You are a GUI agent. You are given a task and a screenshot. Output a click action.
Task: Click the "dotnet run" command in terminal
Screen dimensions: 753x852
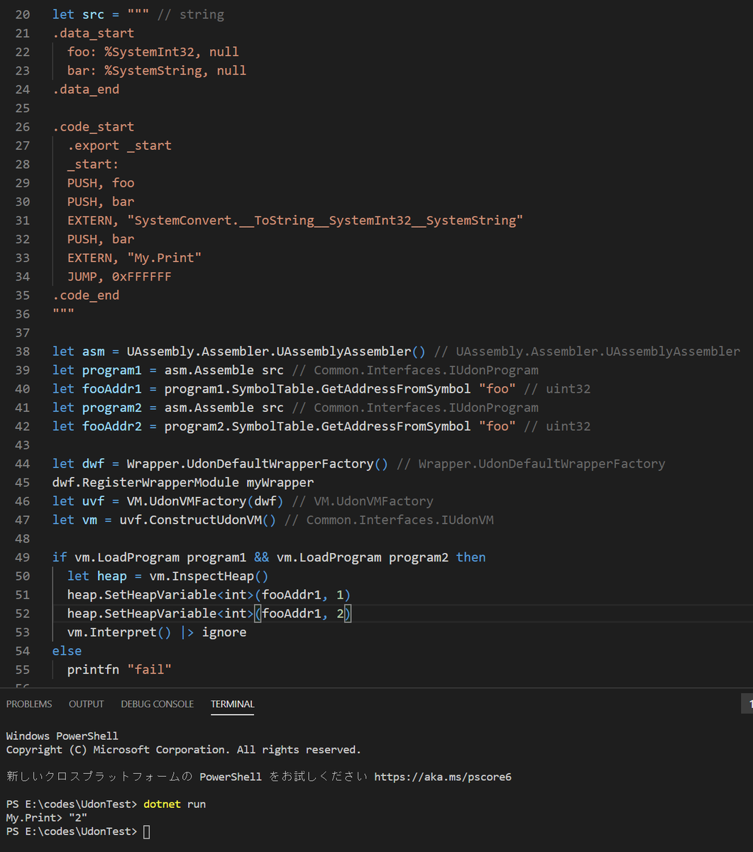(x=175, y=804)
